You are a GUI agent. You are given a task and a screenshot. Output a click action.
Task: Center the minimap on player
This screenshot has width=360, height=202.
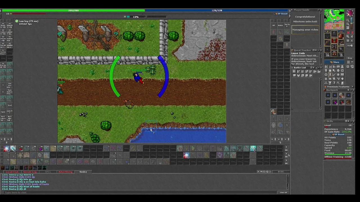click(348, 28)
